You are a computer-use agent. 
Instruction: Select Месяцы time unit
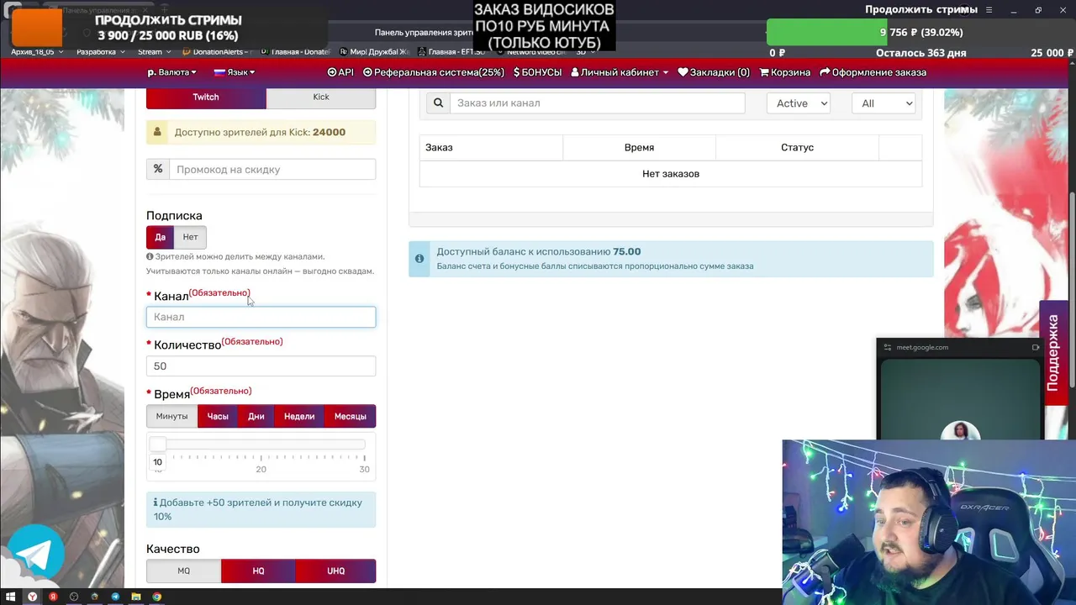tap(351, 416)
